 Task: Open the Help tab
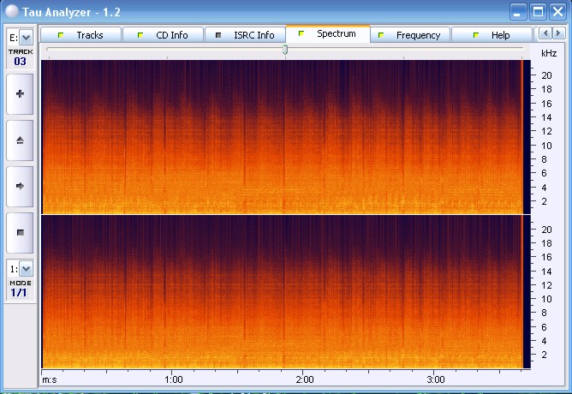[492, 35]
